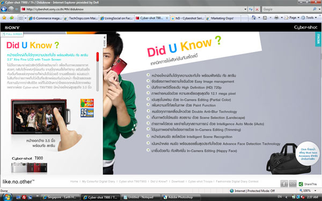
Task: Click the Print icon in command bar
Action: click(x=276, y=18)
